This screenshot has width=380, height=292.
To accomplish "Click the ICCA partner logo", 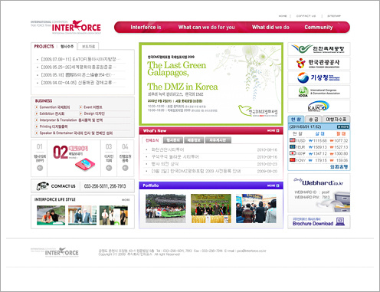I will (319, 92).
